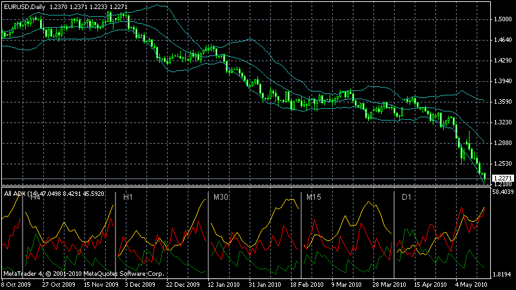Select the 3 Dec 2009 date label
The width and height of the screenshot is (516, 290).
[140, 285]
